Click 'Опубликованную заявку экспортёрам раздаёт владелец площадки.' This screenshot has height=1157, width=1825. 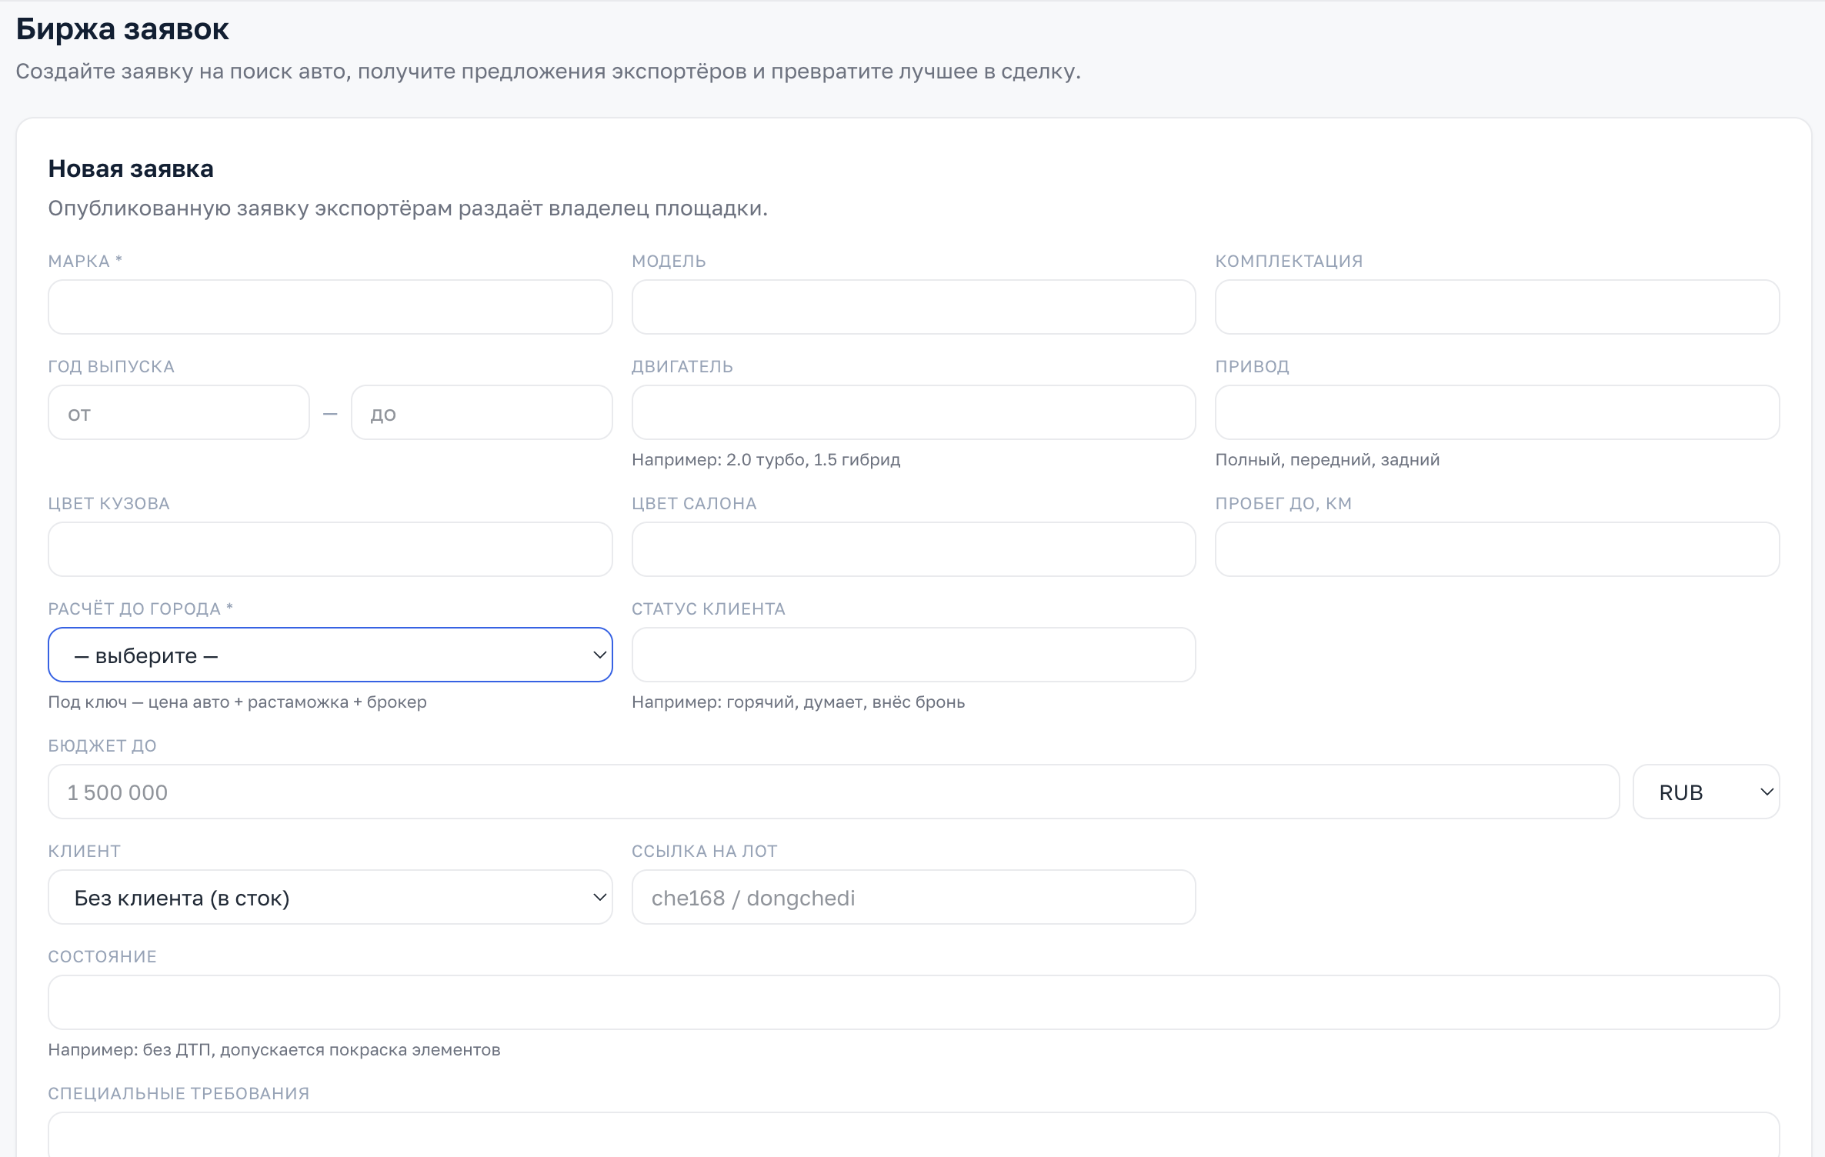(408, 208)
